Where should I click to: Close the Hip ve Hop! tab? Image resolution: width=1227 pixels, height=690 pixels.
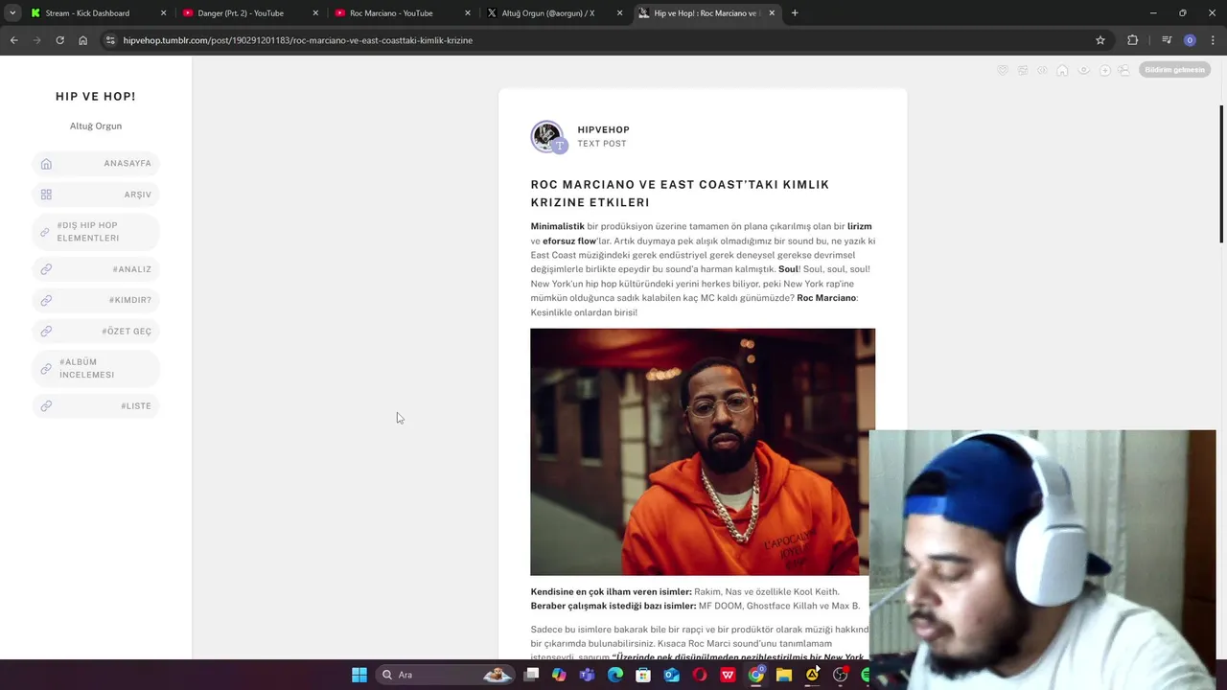coord(772,13)
